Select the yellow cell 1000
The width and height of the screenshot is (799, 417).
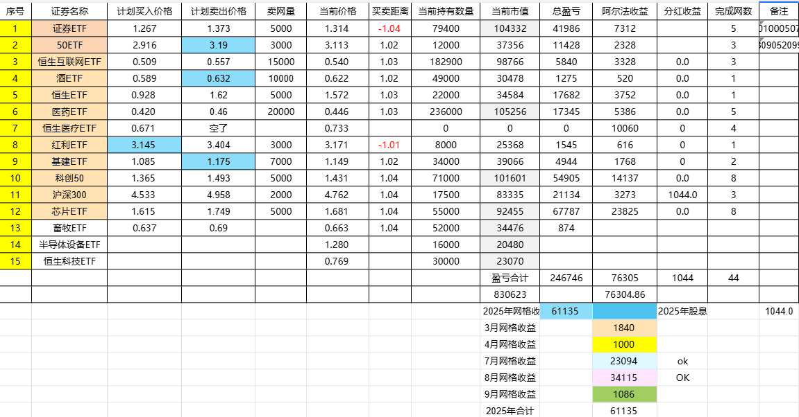coord(625,344)
